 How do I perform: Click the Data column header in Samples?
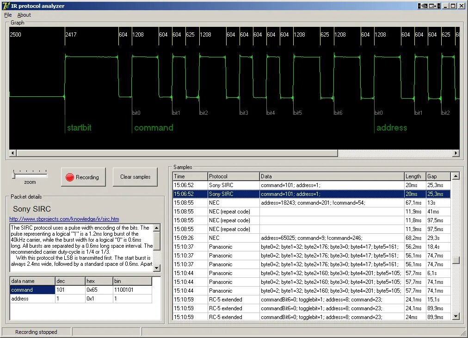[332, 176]
